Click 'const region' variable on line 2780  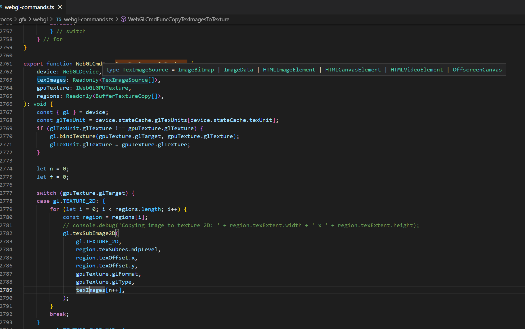click(x=92, y=217)
